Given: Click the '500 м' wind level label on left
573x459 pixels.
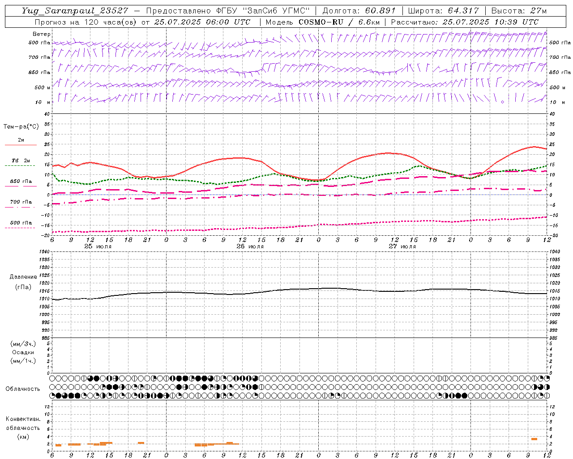Looking at the screenshot, I should click(x=43, y=87).
